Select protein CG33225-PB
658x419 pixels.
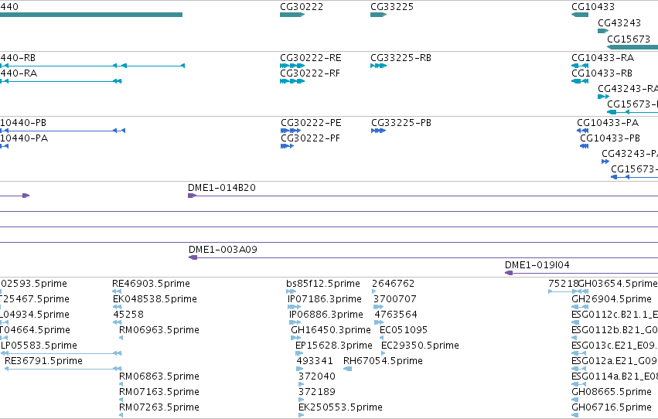378,131
